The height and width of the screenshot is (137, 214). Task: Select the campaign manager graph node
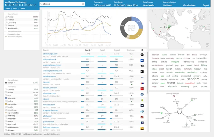[174, 96]
